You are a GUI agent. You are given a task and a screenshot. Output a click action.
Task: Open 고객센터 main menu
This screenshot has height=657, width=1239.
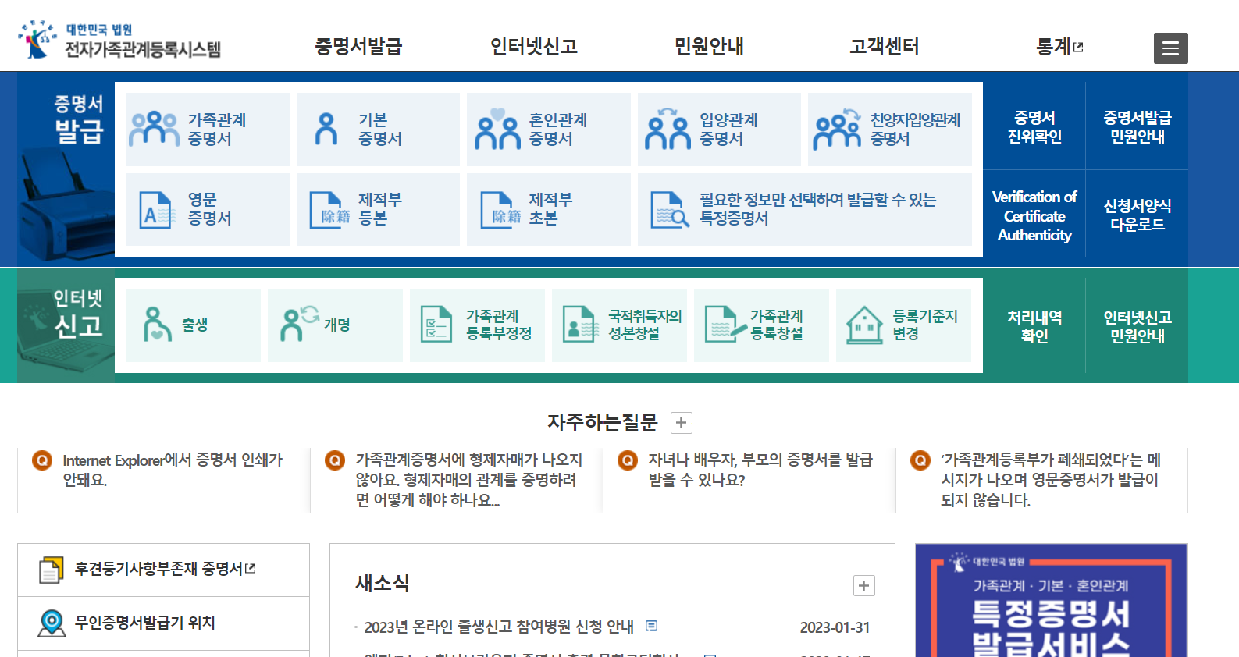(x=885, y=47)
